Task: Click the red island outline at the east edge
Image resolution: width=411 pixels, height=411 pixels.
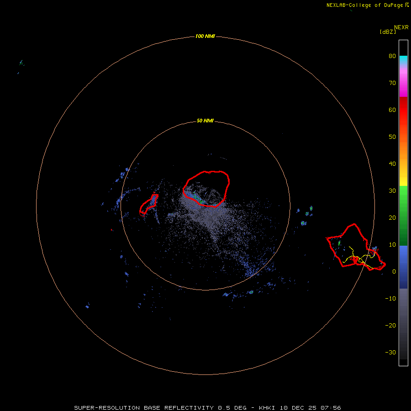Action: pyautogui.click(x=356, y=247)
